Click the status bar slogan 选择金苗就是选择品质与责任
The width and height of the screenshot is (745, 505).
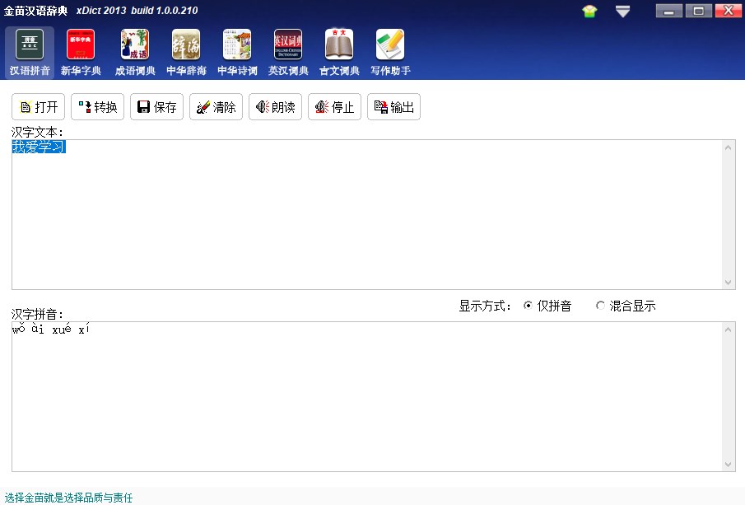coord(68,498)
